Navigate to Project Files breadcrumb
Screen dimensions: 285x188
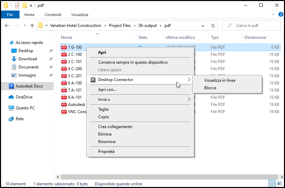pos(120,26)
